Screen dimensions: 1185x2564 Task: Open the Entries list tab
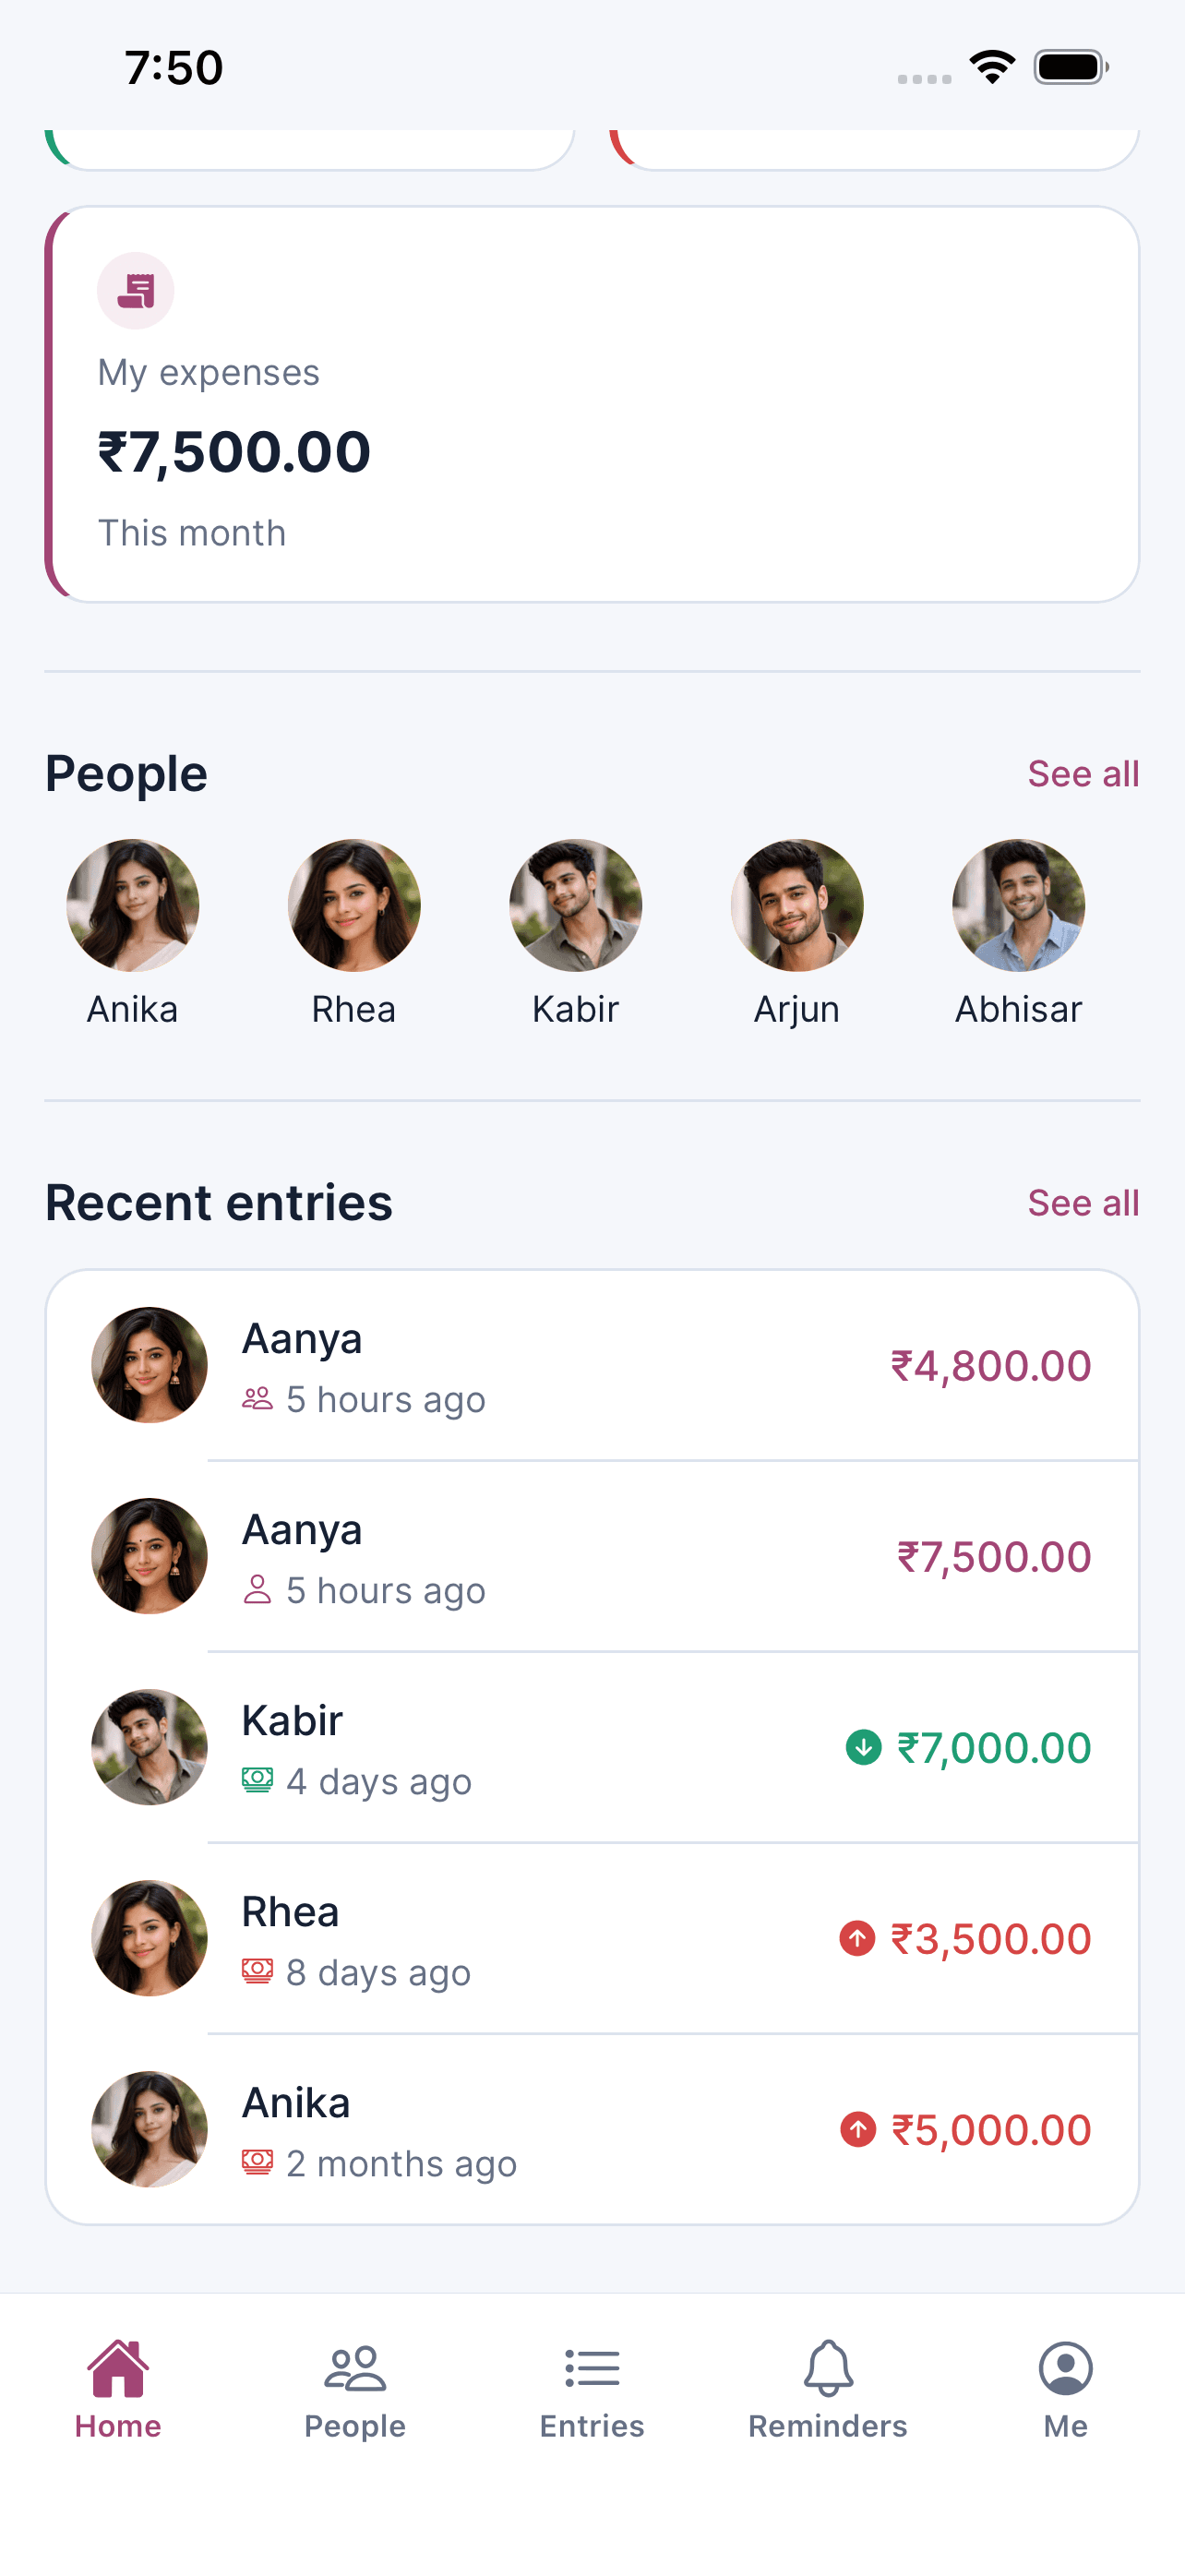(x=592, y=2389)
